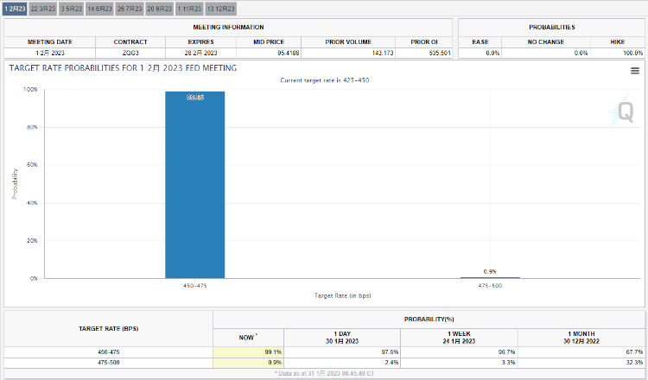Click the Q watermark logo on chart
The width and height of the screenshot is (648, 380).
(625, 111)
